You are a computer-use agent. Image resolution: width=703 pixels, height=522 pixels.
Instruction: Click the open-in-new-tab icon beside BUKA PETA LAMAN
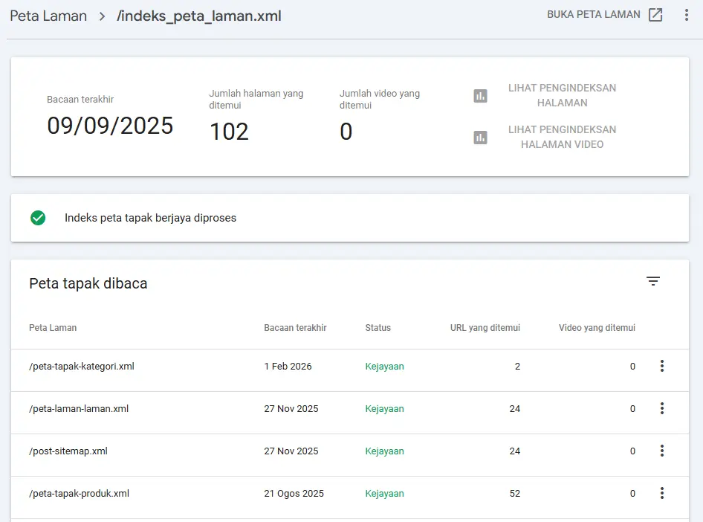[x=655, y=15]
